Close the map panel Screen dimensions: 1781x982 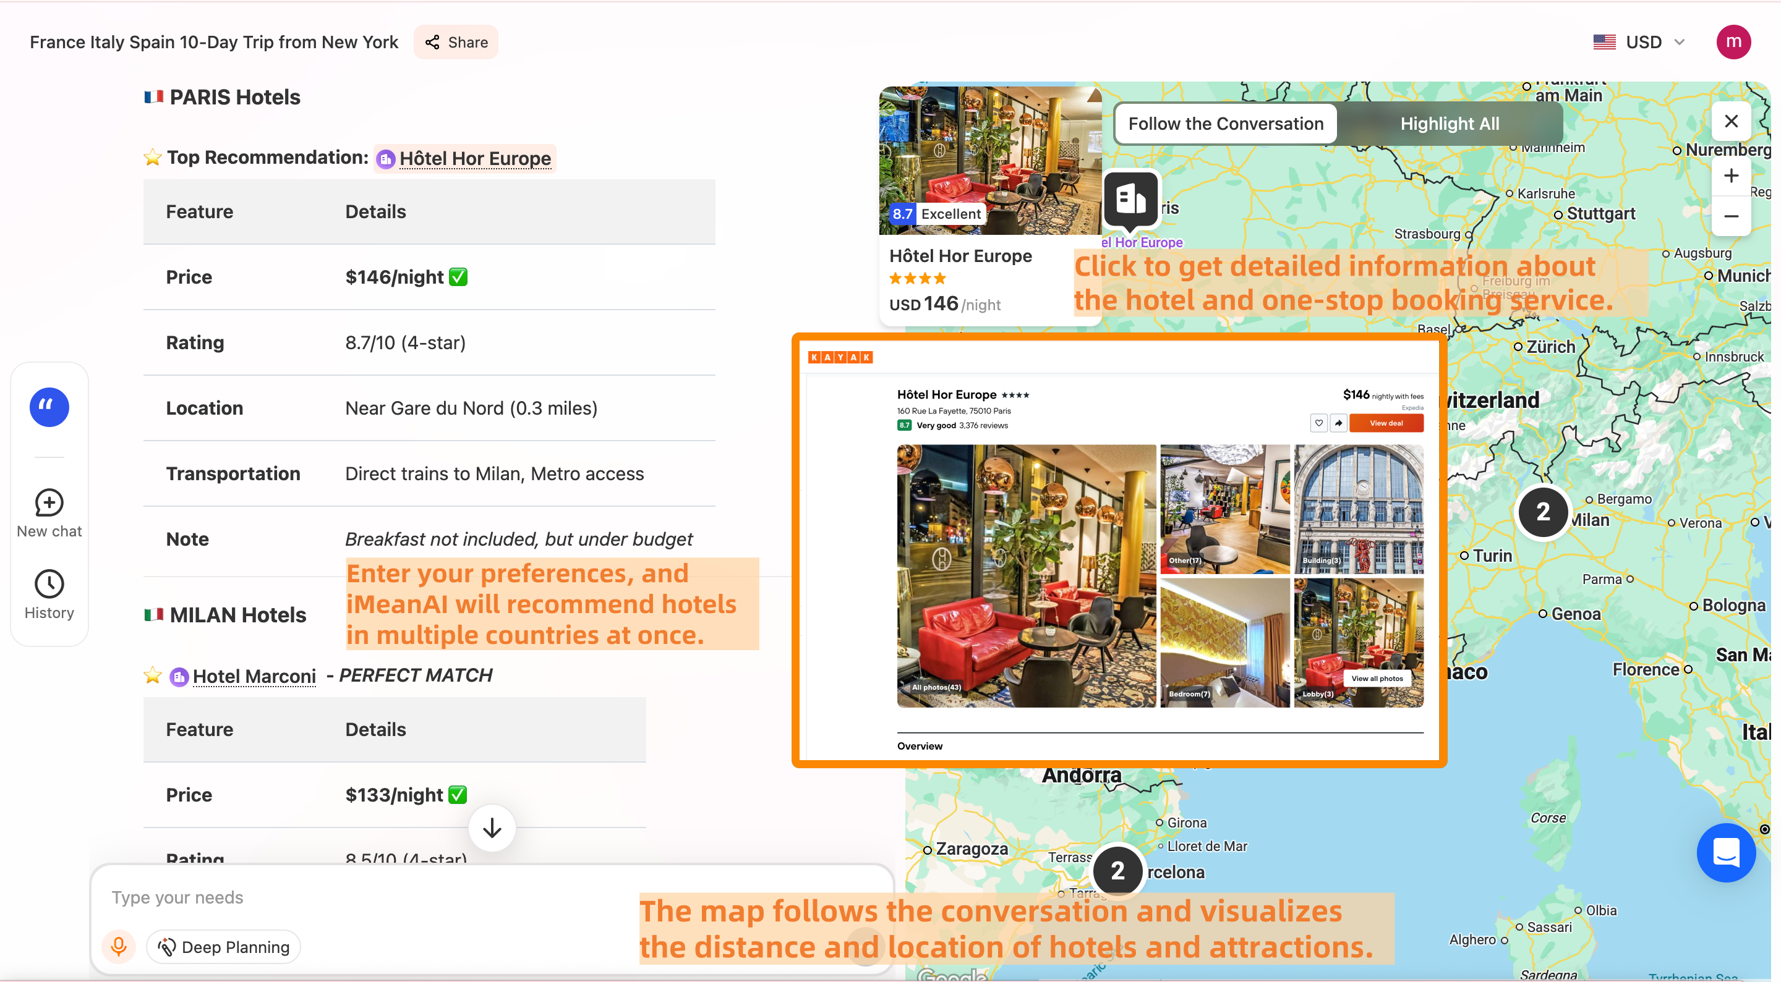click(x=1730, y=122)
